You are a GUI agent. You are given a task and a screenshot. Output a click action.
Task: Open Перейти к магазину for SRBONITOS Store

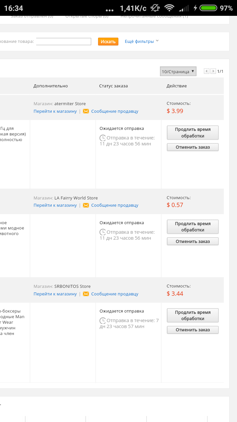coord(55,294)
